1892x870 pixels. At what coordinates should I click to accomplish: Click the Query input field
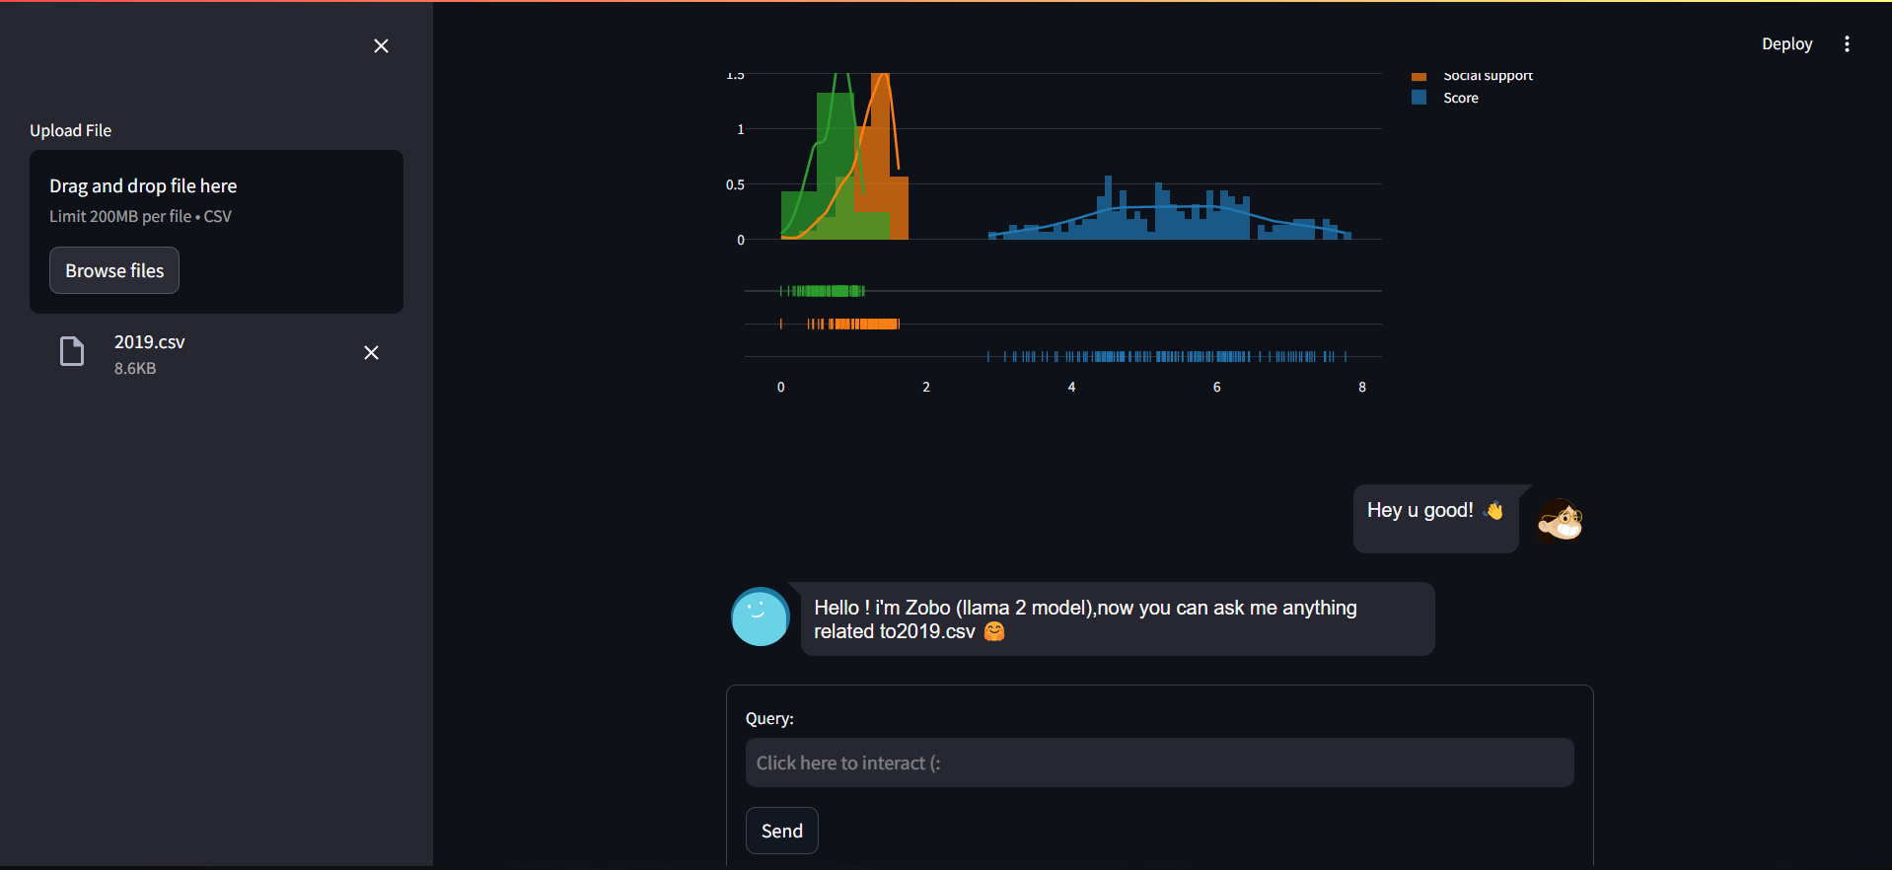coord(1159,762)
